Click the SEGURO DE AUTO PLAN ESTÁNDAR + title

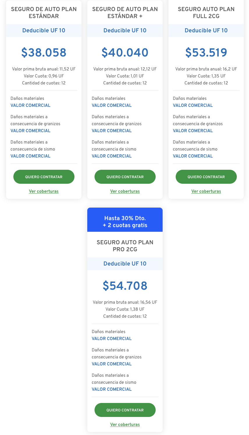click(125, 13)
